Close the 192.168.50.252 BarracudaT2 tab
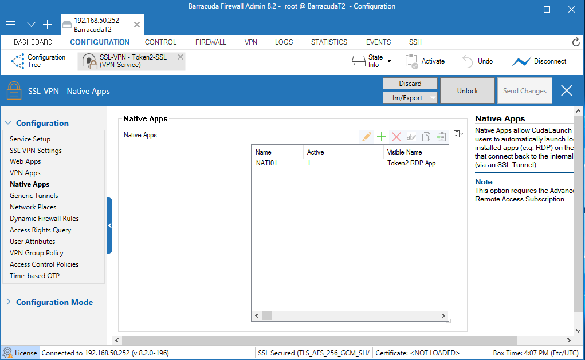The image size is (585, 360). pyautogui.click(x=137, y=25)
